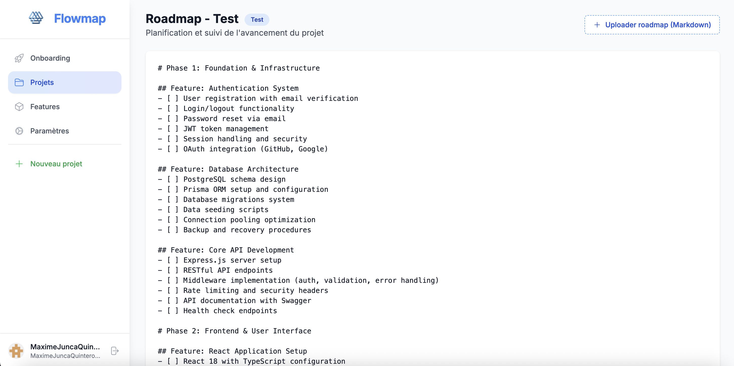Go to the Features section
Screen dimensions: 734x366
(45, 106)
